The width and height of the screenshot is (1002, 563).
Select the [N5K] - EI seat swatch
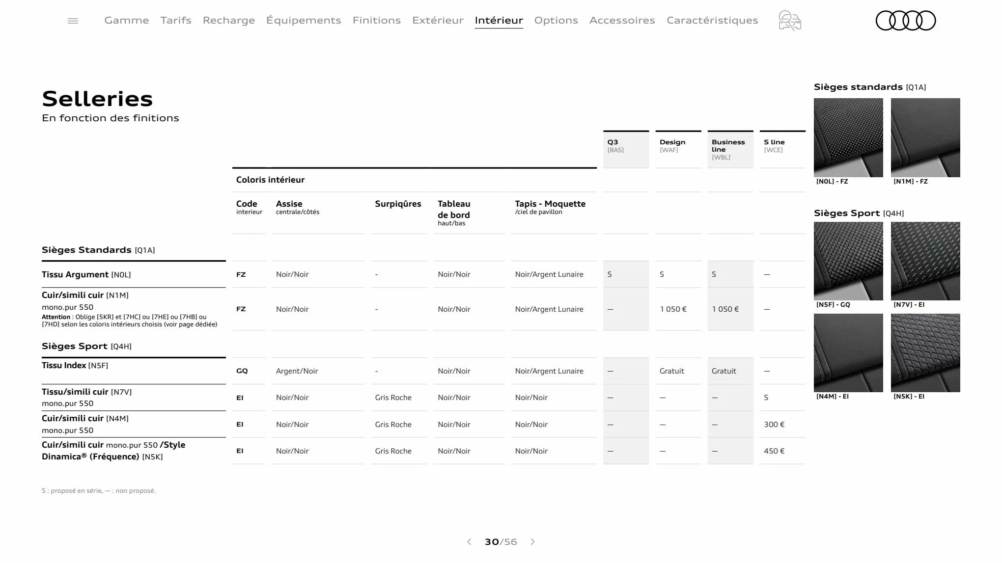coord(925,353)
